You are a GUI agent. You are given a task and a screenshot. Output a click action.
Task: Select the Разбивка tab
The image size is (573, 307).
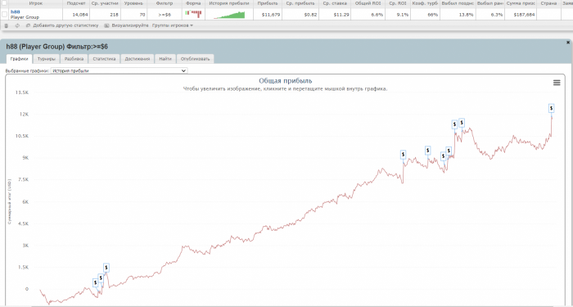pos(74,59)
